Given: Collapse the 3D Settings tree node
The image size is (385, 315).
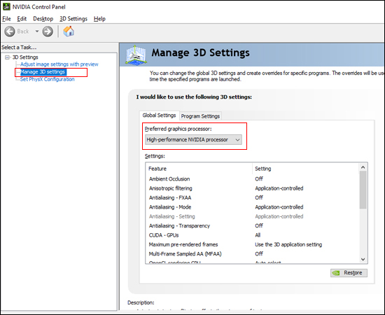Looking at the screenshot, I should point(8,57).
